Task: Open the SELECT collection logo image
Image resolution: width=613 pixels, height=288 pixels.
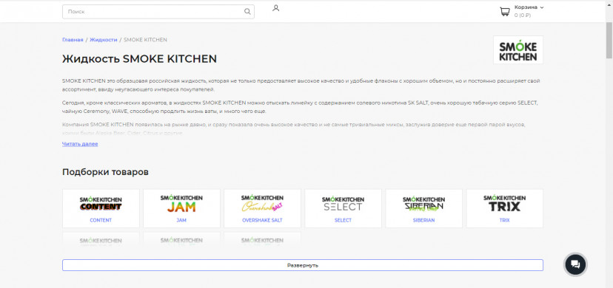Action: click(343, 203)
